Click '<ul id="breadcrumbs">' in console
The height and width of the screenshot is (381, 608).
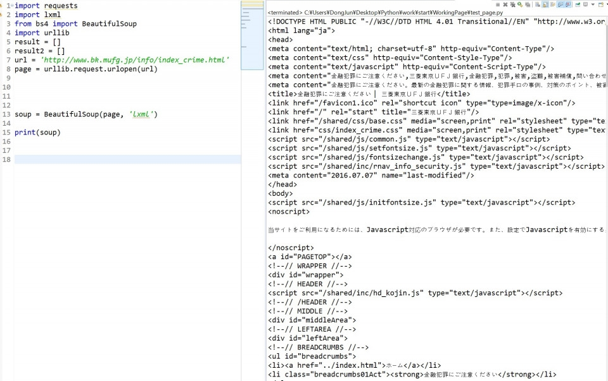click(x=312, y=356)
